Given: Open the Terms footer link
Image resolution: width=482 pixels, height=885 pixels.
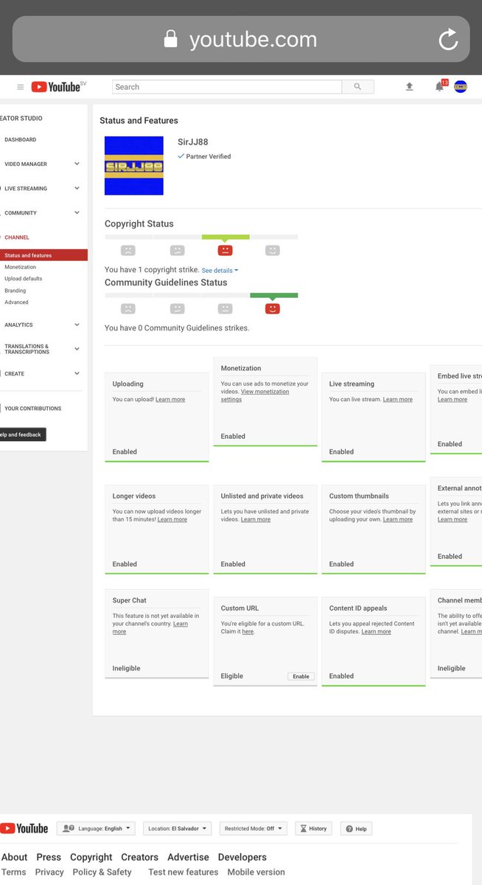Looking at the screenshot, I should coord(13,872).
